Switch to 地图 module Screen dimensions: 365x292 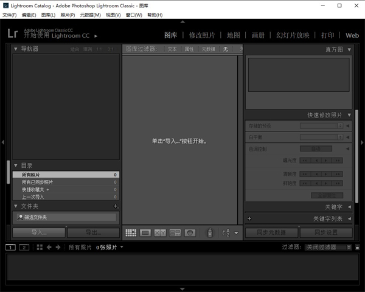pyautogui.click(x=234, y=35)
